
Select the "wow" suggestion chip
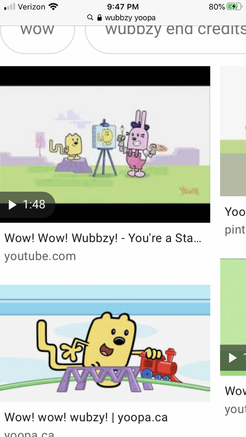click(37, 36)
